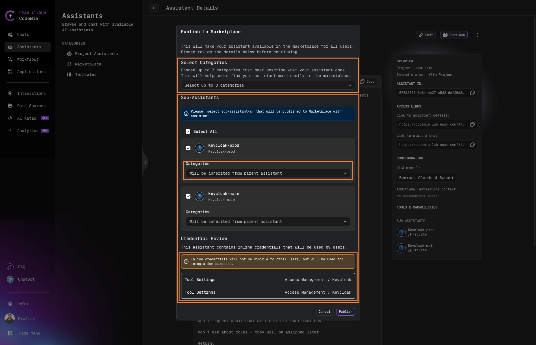Cancel the publish dialog

pos(324,312)
